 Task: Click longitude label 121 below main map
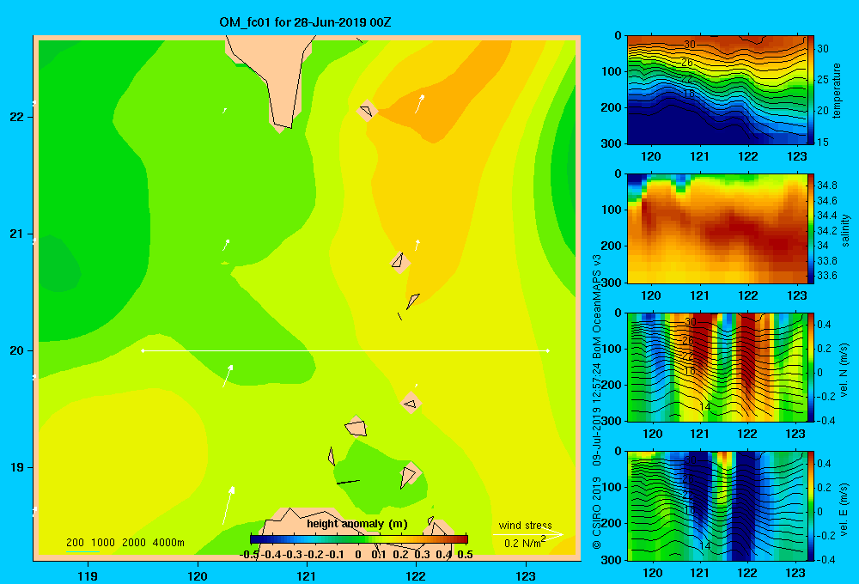[307, 576]
